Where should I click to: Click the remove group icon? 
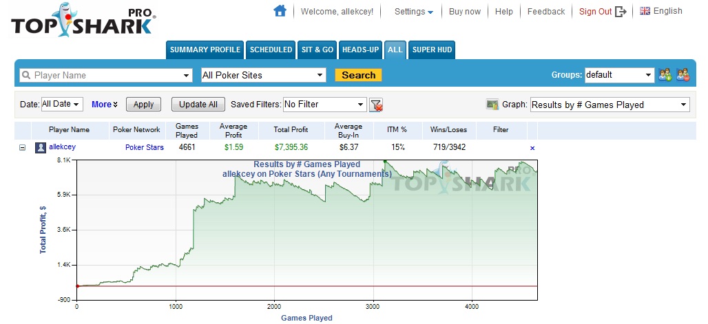click(x=683, y=75)
